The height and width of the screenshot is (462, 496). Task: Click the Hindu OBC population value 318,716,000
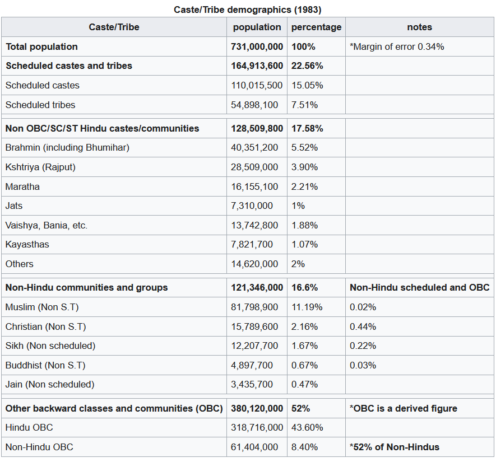pos(257,427)
